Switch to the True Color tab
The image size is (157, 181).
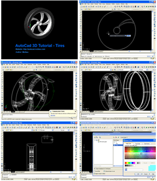(x=138, y=144)
